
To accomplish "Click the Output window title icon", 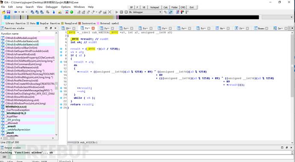I will 2,148.
